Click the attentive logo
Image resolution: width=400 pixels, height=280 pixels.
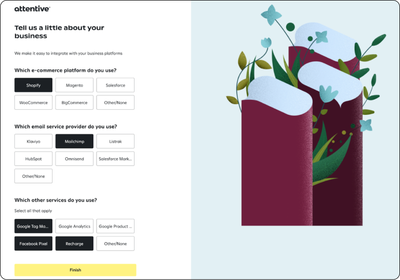(32, 8)
